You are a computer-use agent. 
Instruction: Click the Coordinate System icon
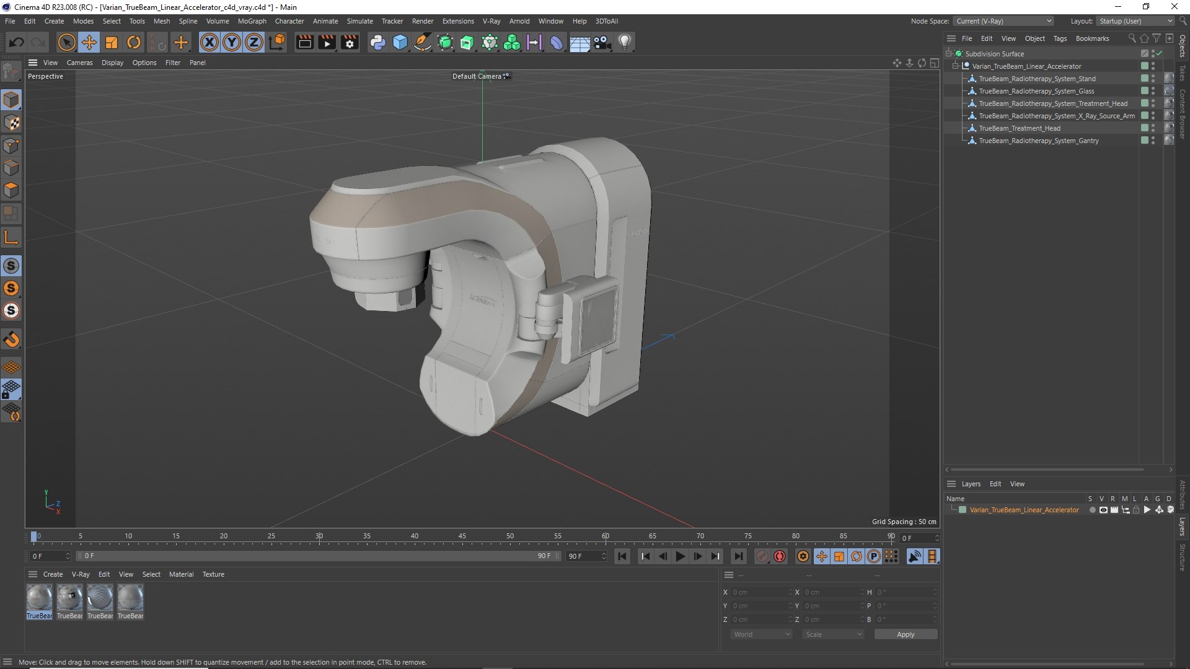point(278,42)
